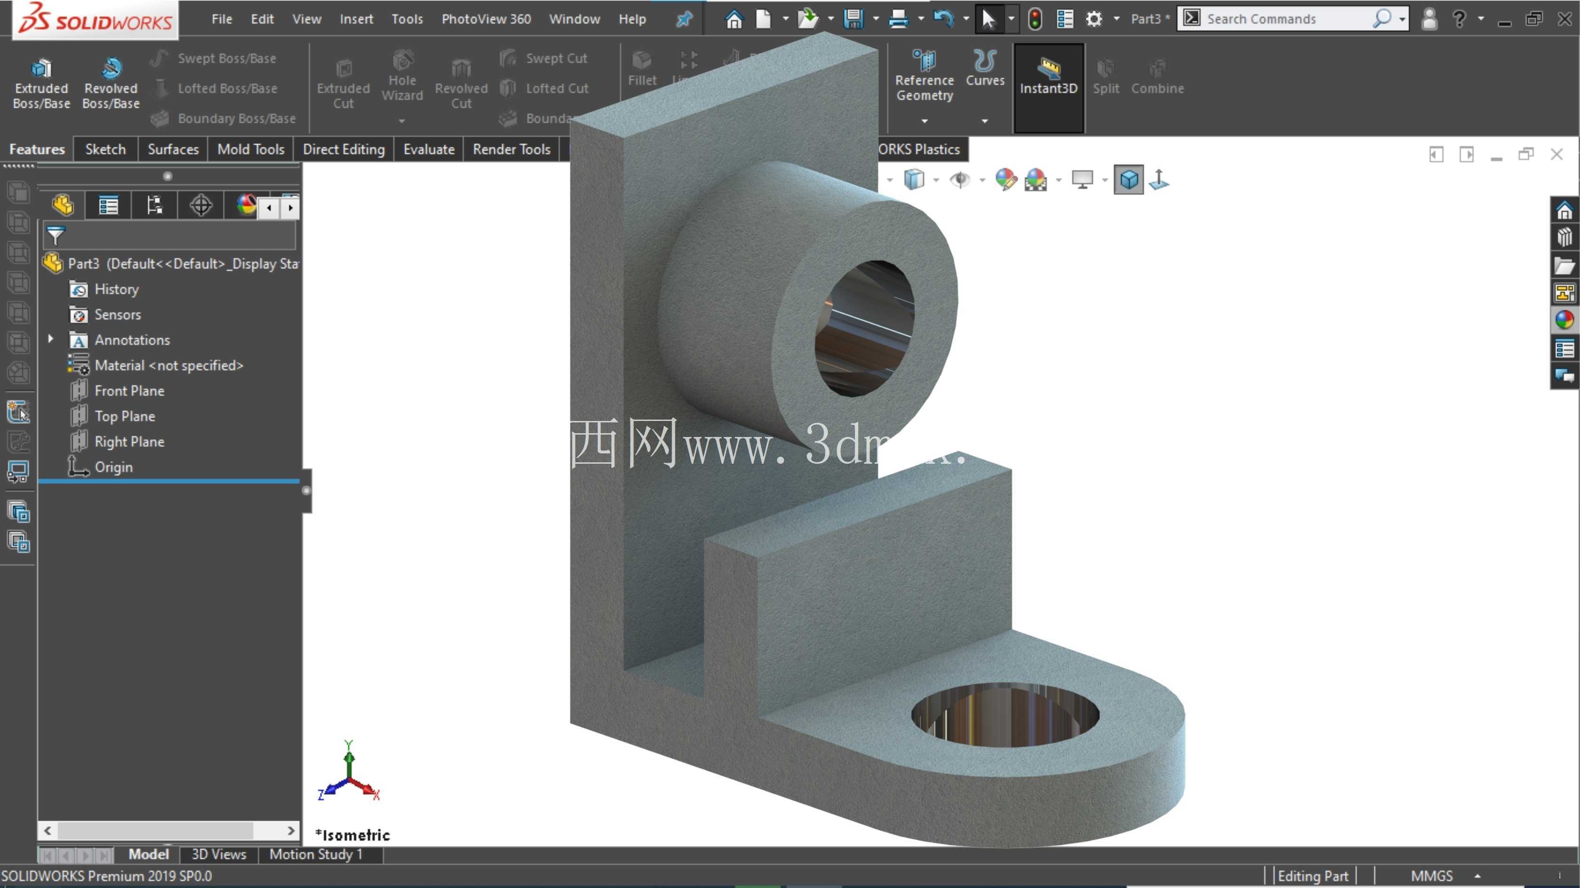Select the Revolved Boss/Base tool
Image resolution: width=1580 pixels, height=888 pixels.
point(111,84)
